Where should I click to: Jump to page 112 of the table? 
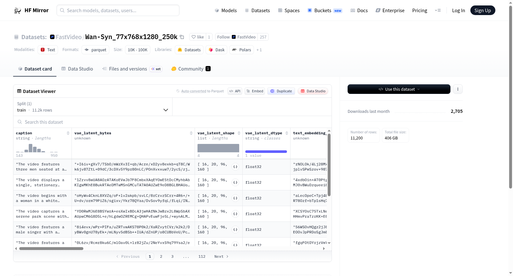202,256
